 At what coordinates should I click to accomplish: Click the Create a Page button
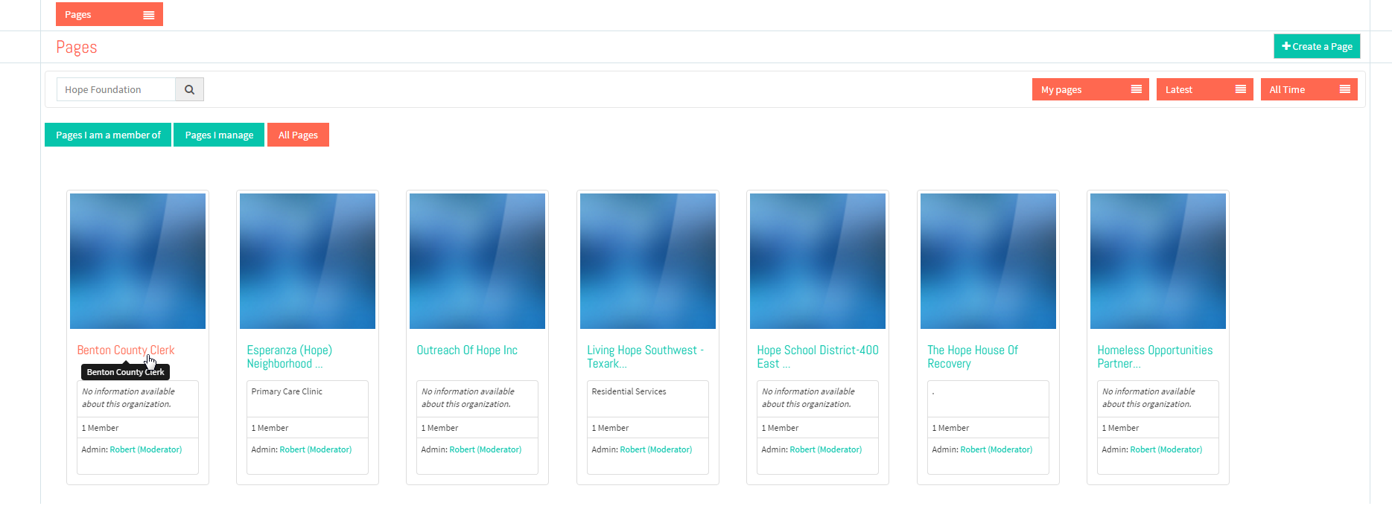[x=1317, y=46]
